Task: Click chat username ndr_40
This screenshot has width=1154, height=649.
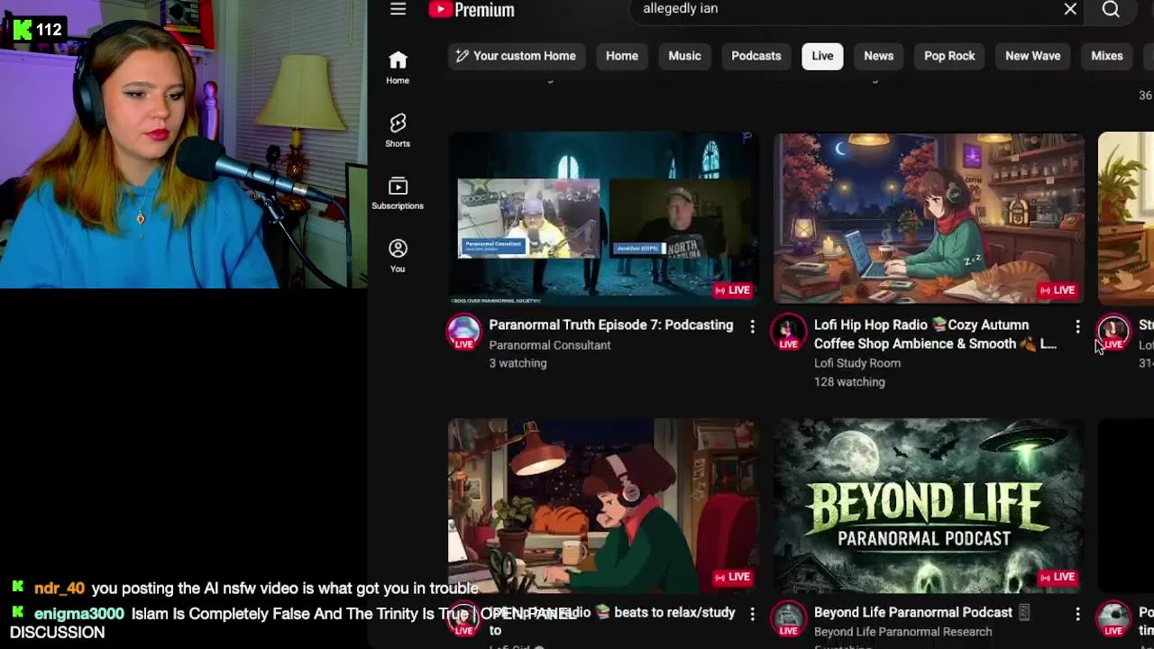Action: [x=60, y=589]
